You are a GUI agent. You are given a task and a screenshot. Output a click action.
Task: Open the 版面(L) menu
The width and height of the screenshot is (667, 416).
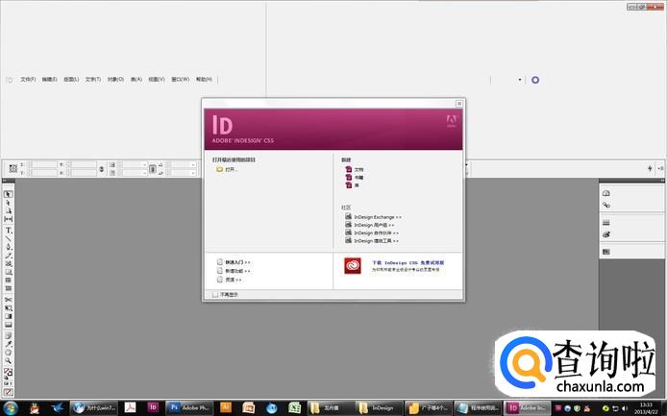click(x=71, y=80)
